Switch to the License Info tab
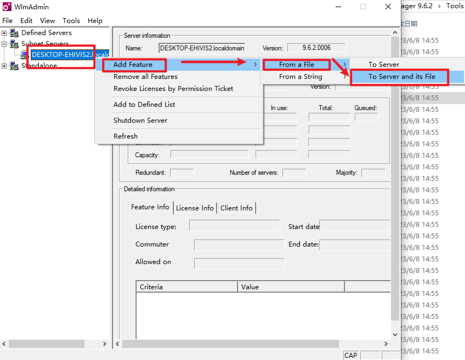465x360 pixels. pos(195,208)
